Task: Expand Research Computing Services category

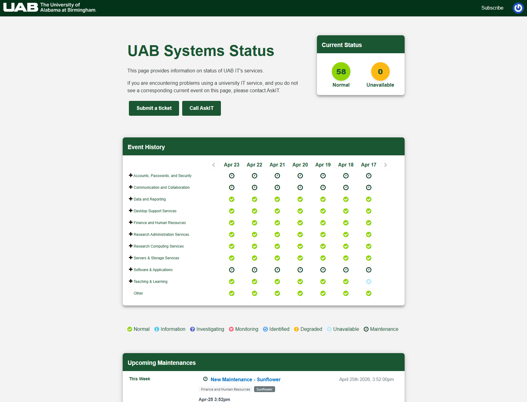Action: click(x=131, y=246)
